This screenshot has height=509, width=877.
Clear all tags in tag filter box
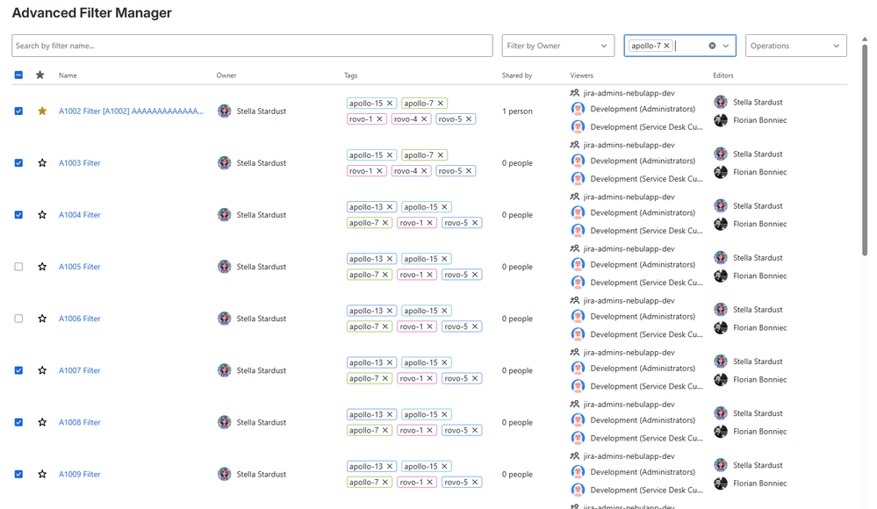[x=712, y=46]
